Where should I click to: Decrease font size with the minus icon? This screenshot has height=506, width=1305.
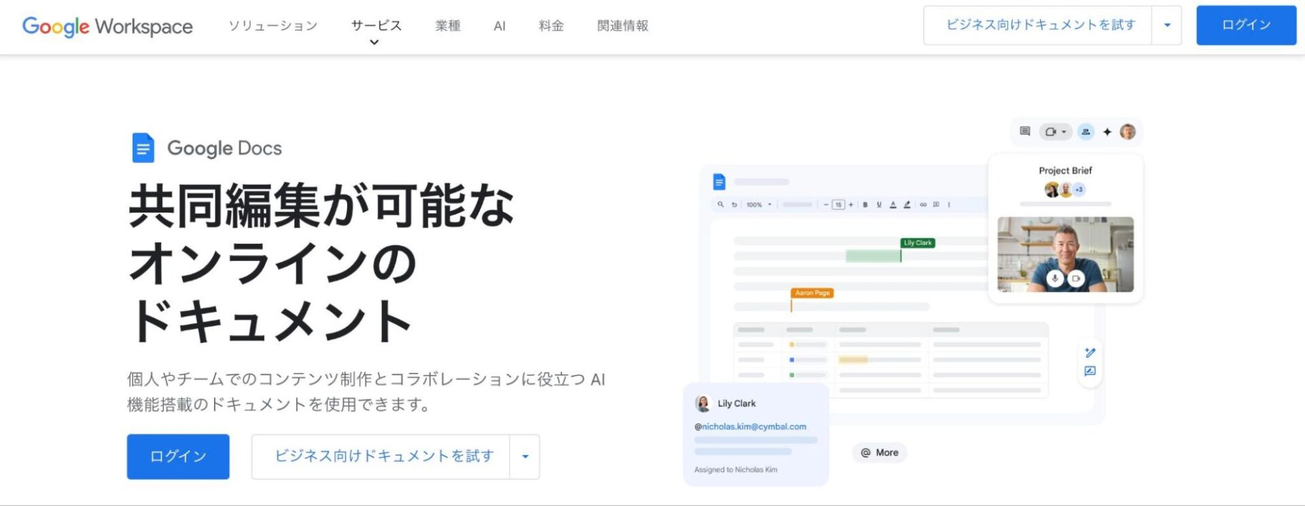826,204
